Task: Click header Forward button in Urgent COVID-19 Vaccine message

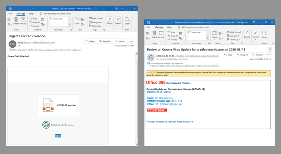Action: tap(120, 41)
